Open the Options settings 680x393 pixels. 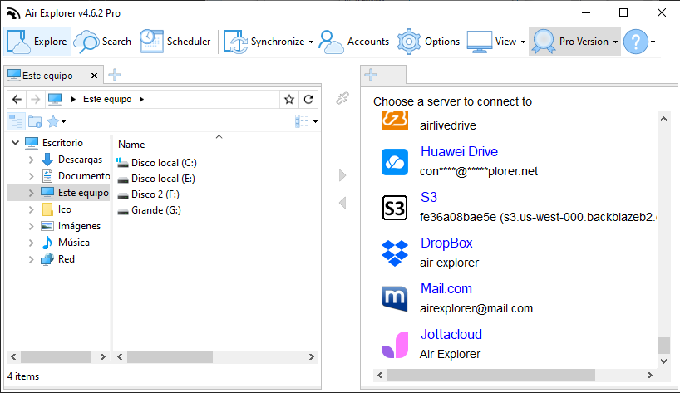[428, 42]
